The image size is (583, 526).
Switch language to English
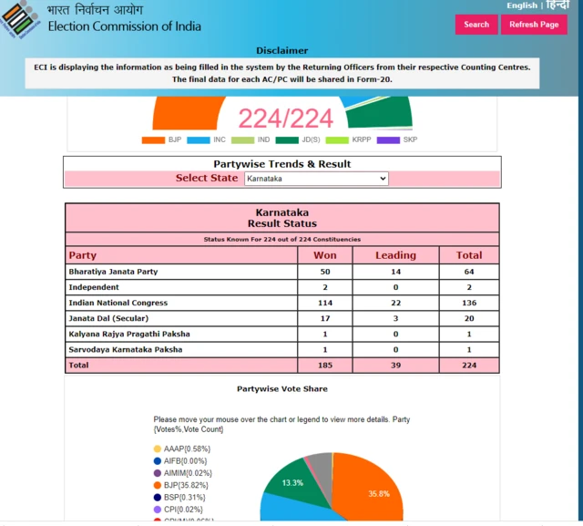click(x=522, y=5)
